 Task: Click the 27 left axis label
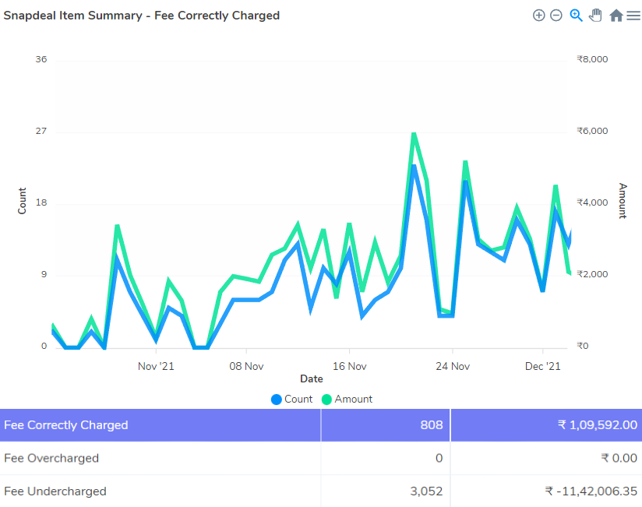tap(41, 131)
